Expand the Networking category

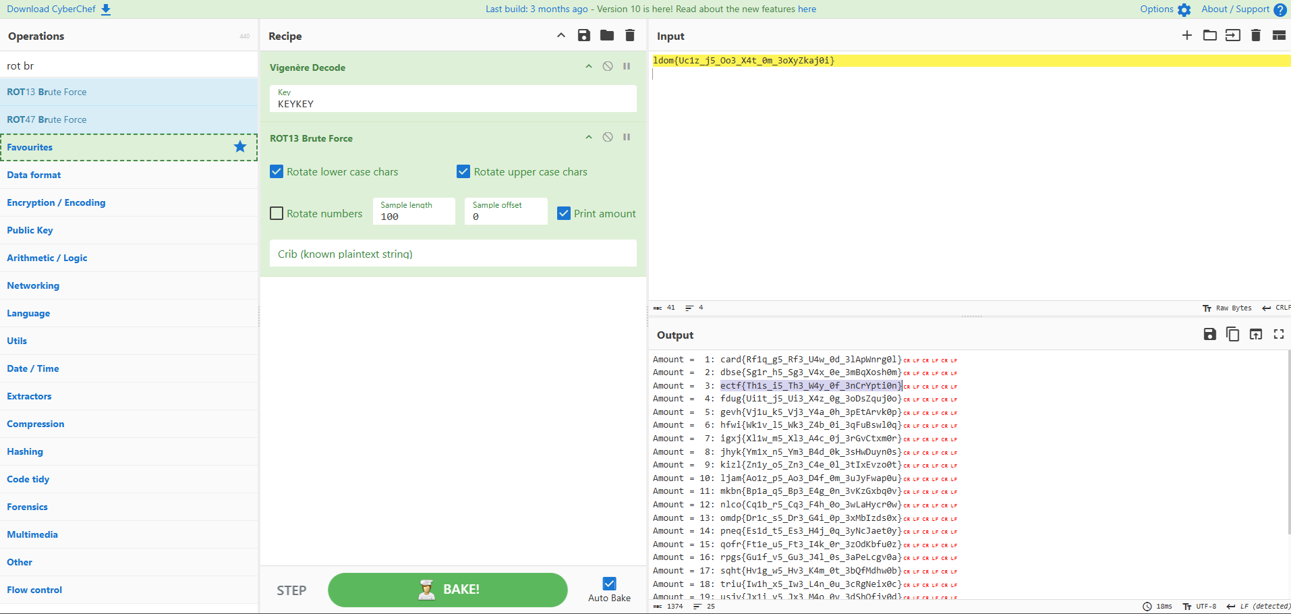(x=129, y=285)
